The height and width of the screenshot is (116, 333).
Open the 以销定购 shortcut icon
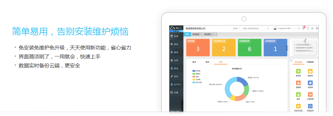tap(310, 95)
